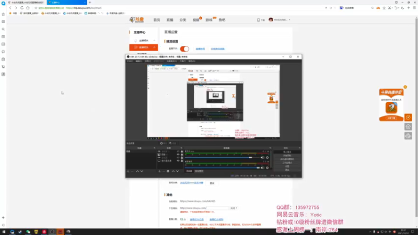Add a scene in OBS Scenes panel
The image size is (418, 235).
click(x=128, y=171)
